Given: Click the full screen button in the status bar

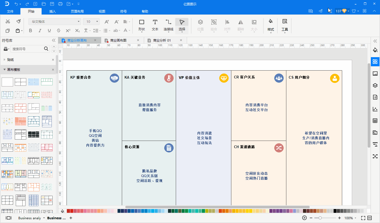Looking at the screenshot, I should [363, 218].
